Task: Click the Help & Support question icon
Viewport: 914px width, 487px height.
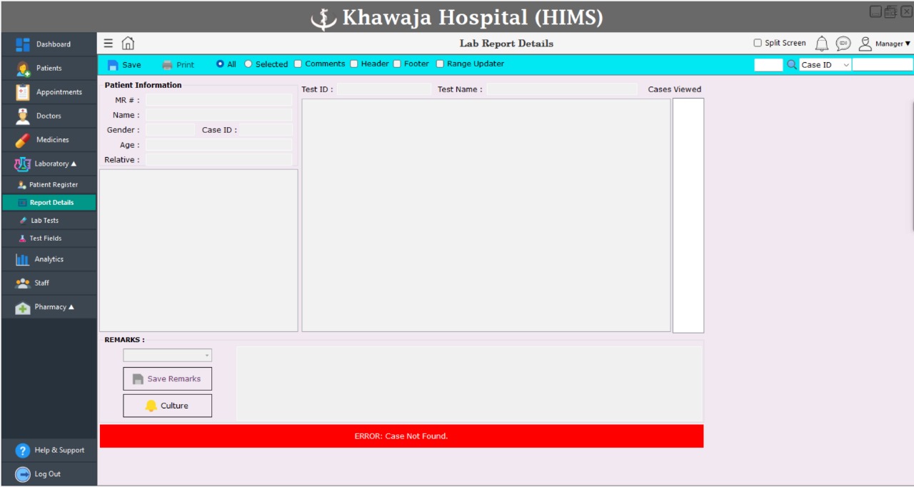Action: click(x=23, y=451)
